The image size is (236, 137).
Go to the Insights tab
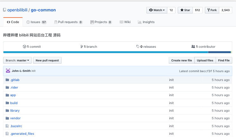(x=146, y=22)
